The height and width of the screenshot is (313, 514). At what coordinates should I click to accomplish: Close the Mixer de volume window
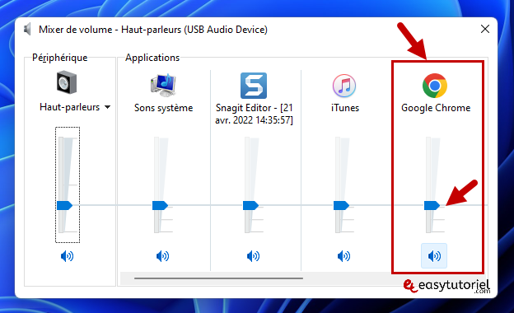[485, 29]
